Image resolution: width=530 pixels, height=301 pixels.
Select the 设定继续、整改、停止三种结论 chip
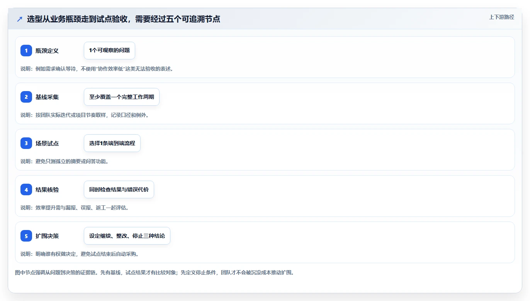(127, 236)
